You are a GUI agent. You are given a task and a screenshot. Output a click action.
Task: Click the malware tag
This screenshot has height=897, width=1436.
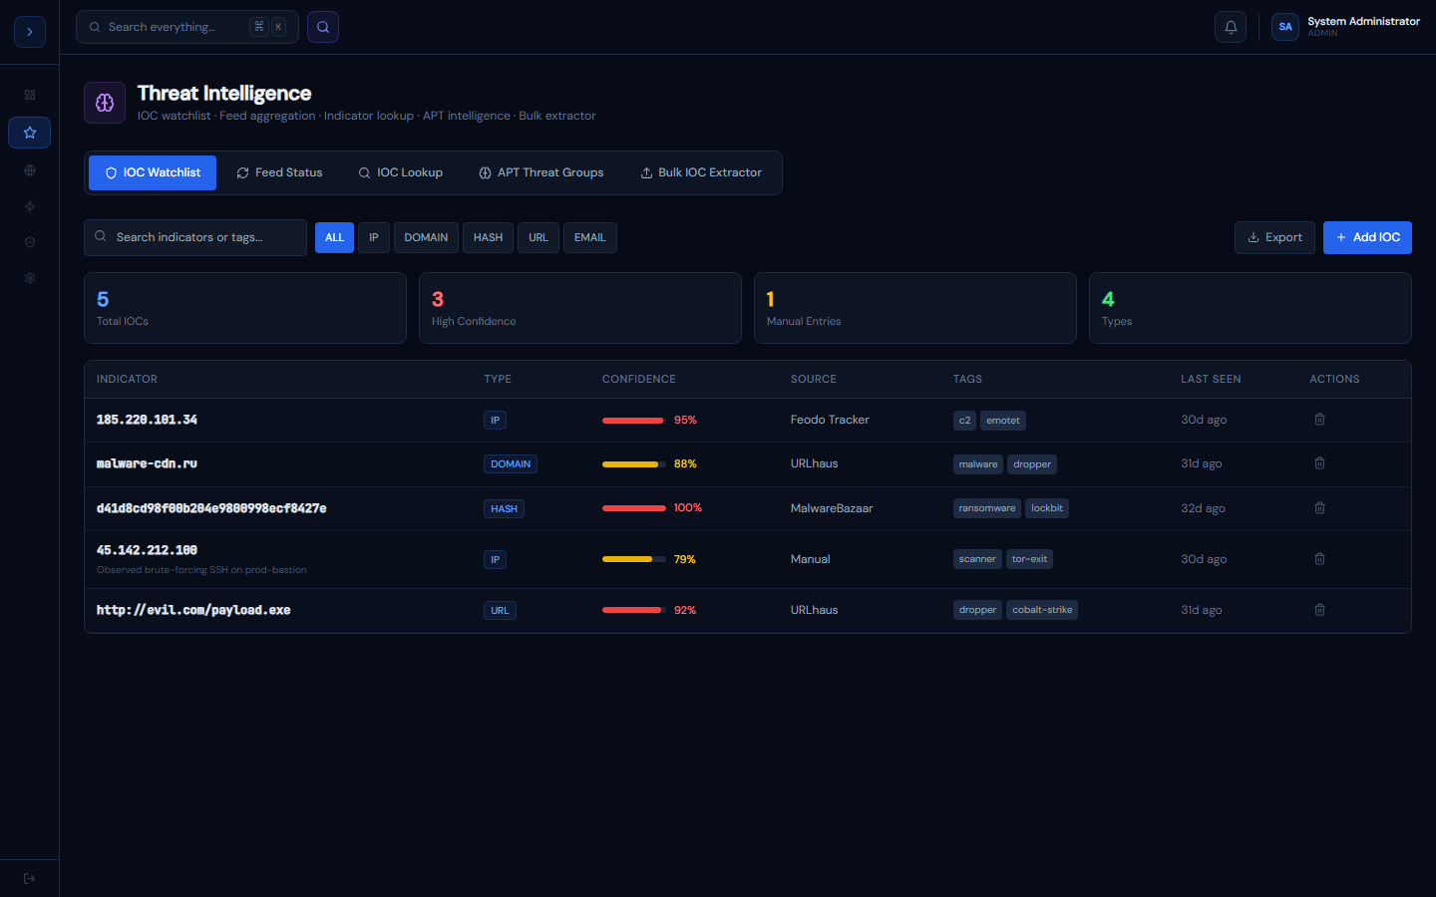click(978, 464)
